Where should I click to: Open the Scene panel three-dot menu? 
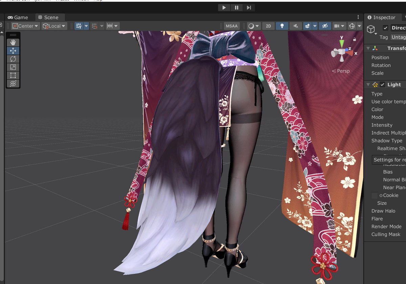[358, 17]
